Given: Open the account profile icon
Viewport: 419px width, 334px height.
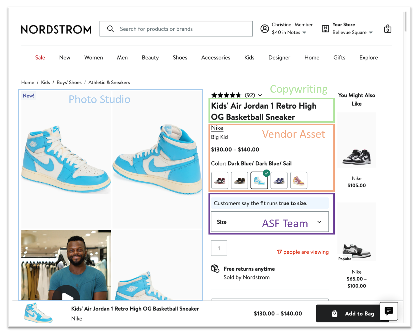Looking at the screenshot, I should pos(265,29).
